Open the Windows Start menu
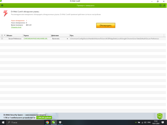This screenshot has height=125, width=167. 3,122
